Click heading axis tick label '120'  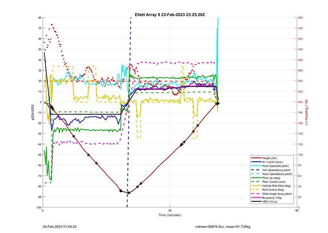[x=300, y=144]
